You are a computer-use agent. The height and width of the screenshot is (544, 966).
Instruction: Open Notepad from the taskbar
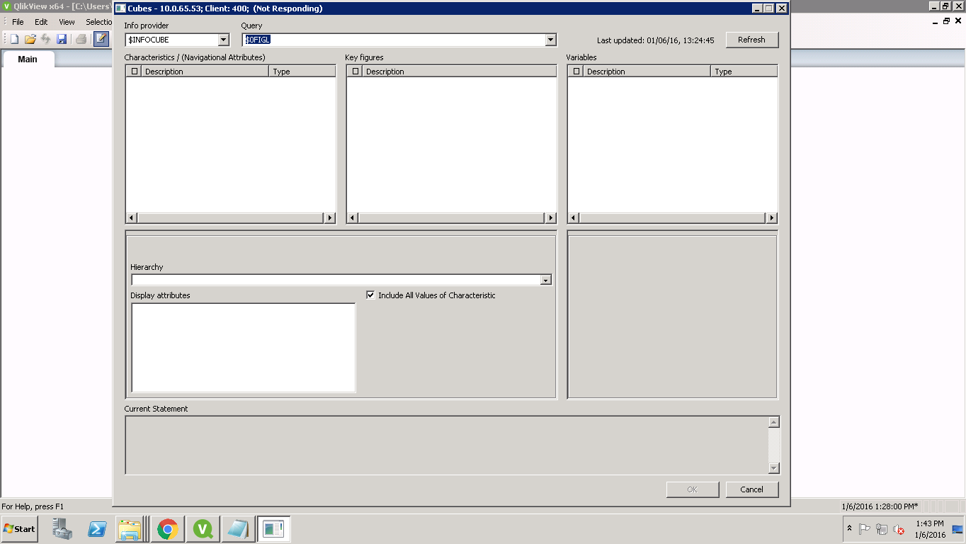pyautogui.click(x=238, y=529)
